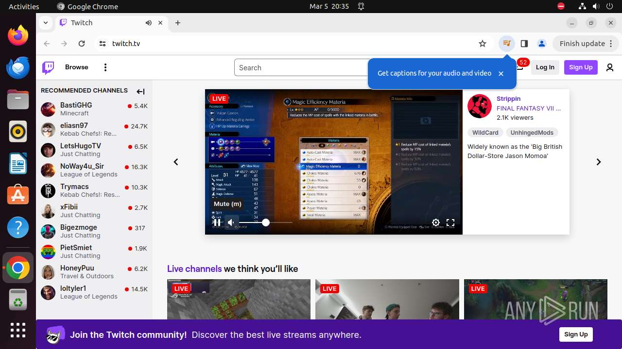Open the Twitch home logo
Screen dimensions: 622x349
[48, 67]
